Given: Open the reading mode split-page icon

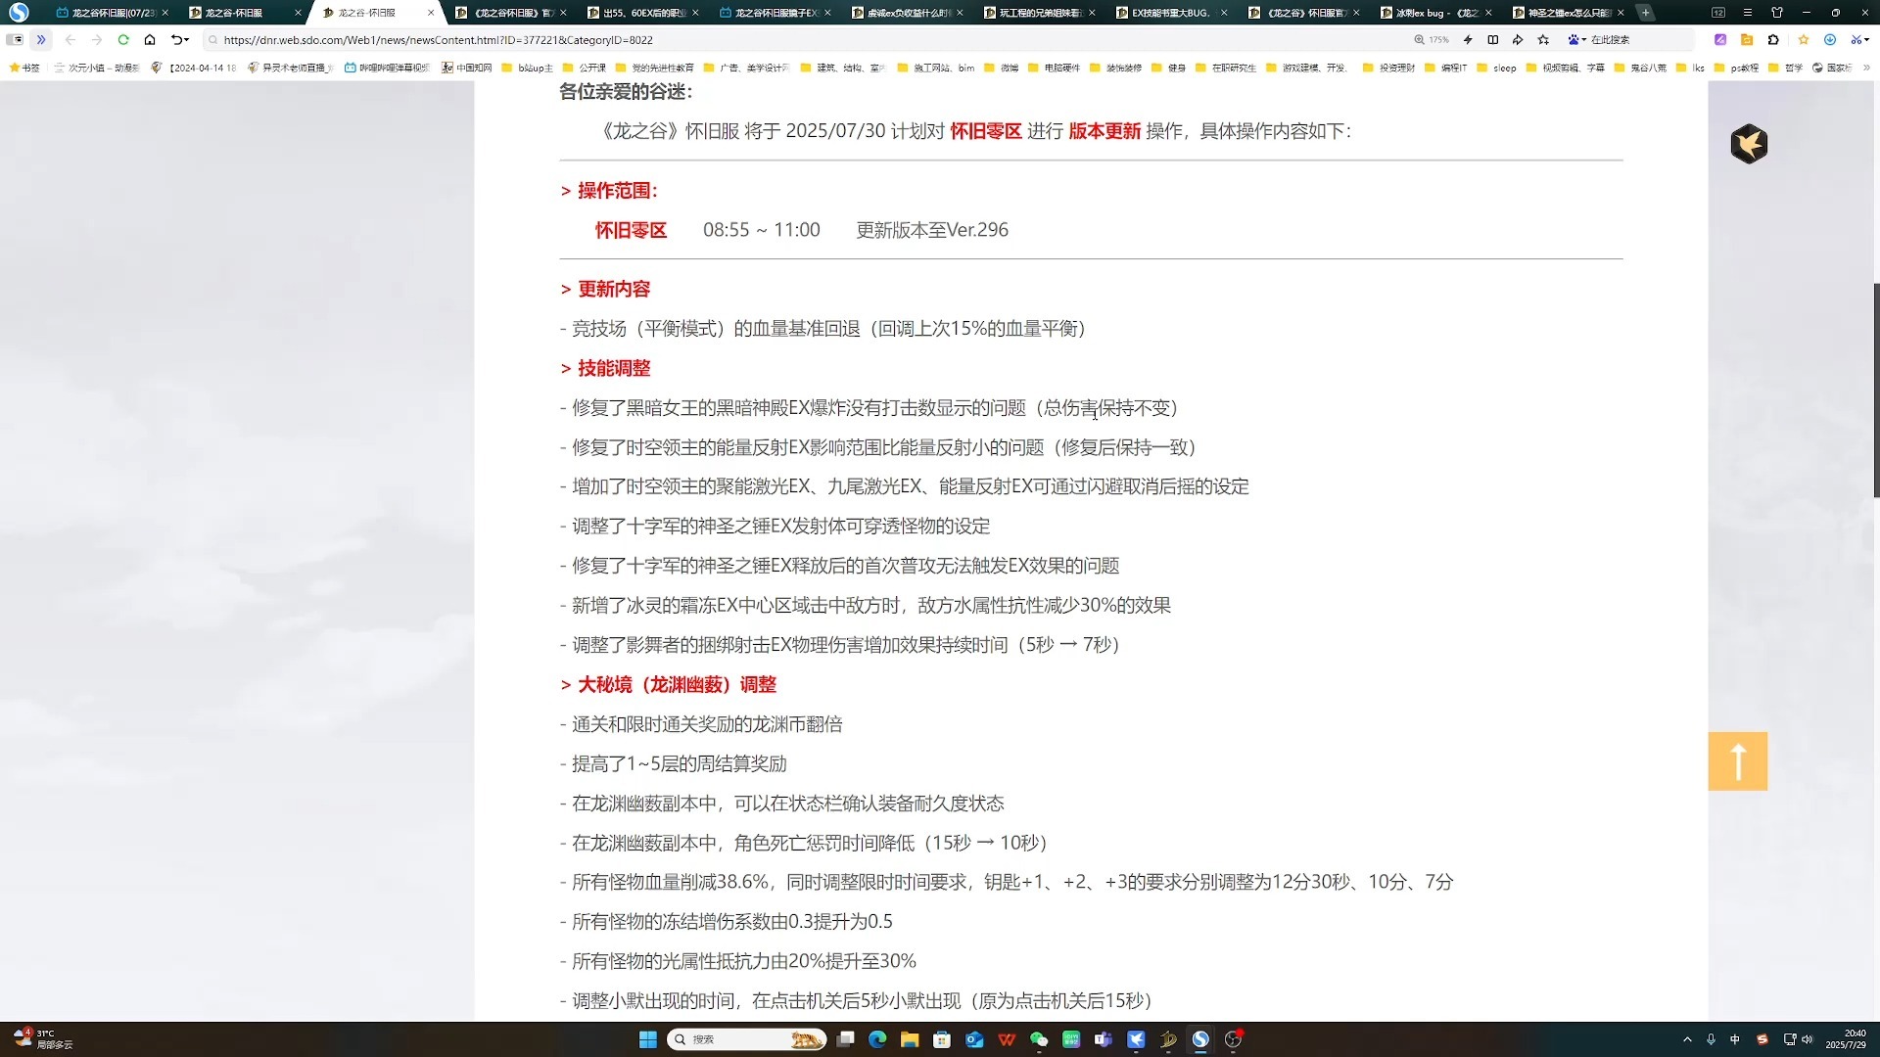Looking at the screenshot, I should tap(1493, 40).
